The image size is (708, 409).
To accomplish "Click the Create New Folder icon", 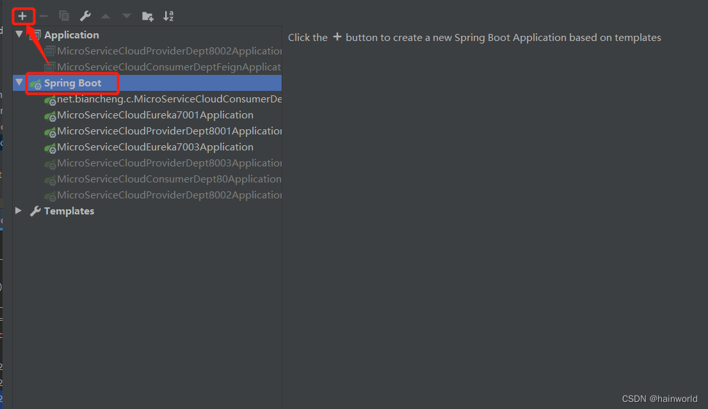I will coord(148,17).
